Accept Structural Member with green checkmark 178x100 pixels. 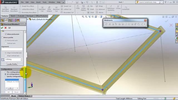2,28
